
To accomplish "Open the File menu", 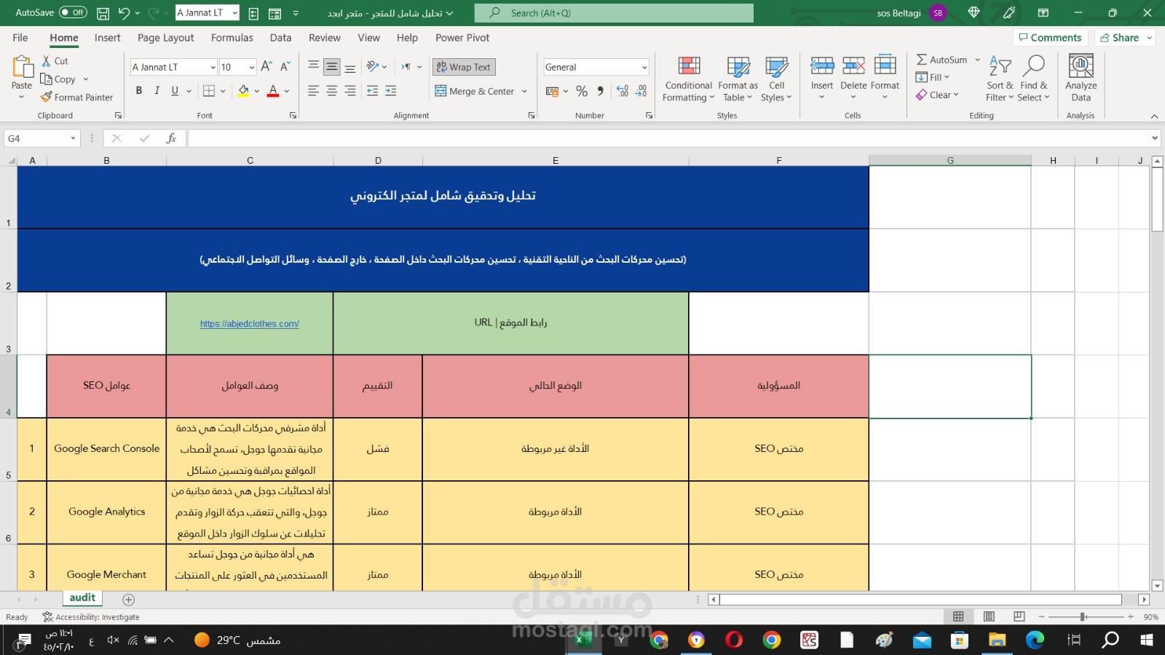I will click(x=20, y=38).
